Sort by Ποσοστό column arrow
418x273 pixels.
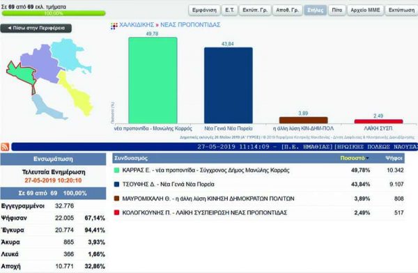(368, 158)
